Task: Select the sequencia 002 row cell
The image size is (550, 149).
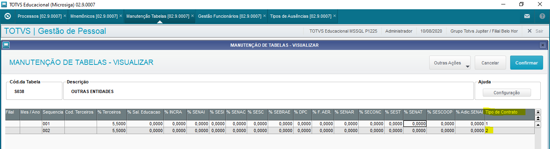Action: coord(53,130)
